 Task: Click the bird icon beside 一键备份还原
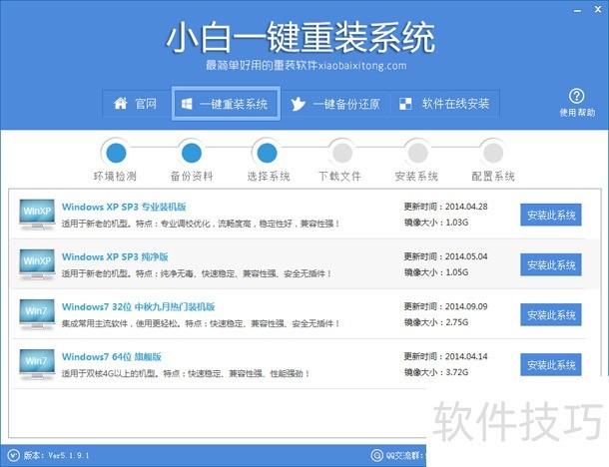point(298,104)
